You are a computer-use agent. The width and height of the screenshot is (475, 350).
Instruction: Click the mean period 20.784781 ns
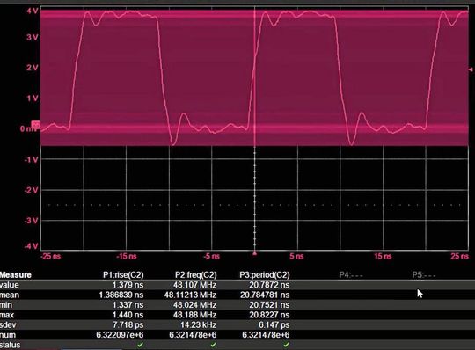[x=265, y=295]
